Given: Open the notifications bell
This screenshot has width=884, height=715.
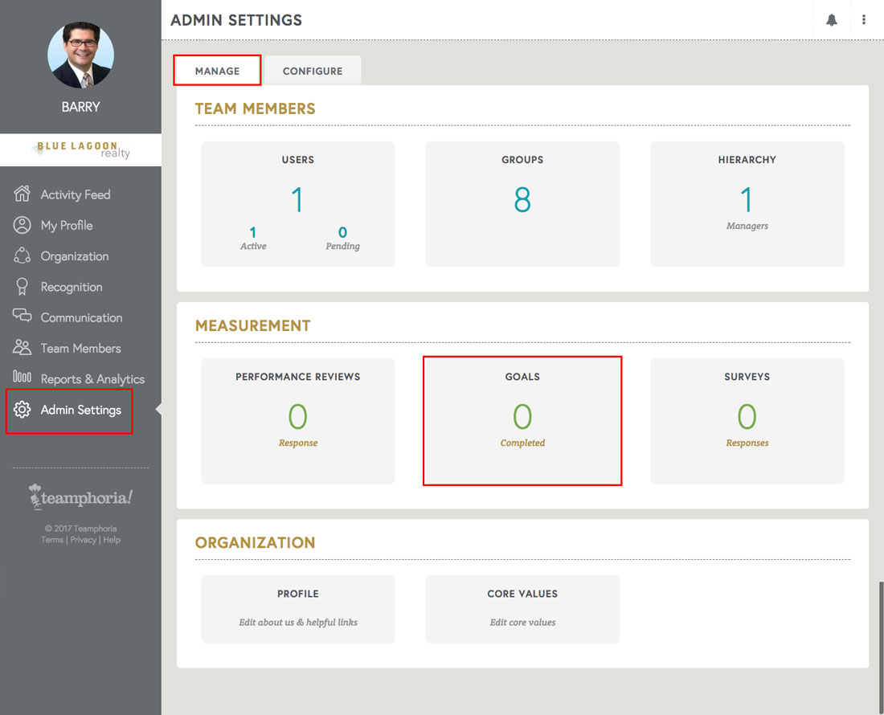Looking at the screenshot, I should (x=832, y=19).
